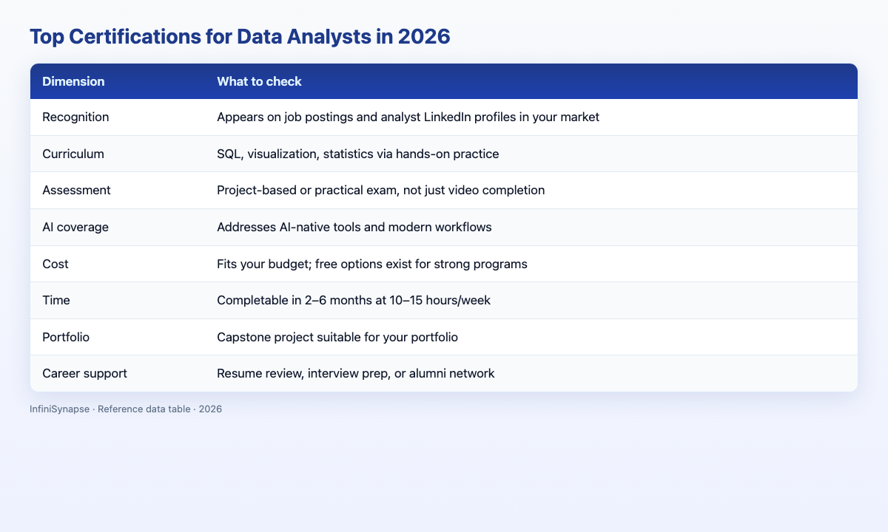Click the Time row label

click(x=55, y=300)
